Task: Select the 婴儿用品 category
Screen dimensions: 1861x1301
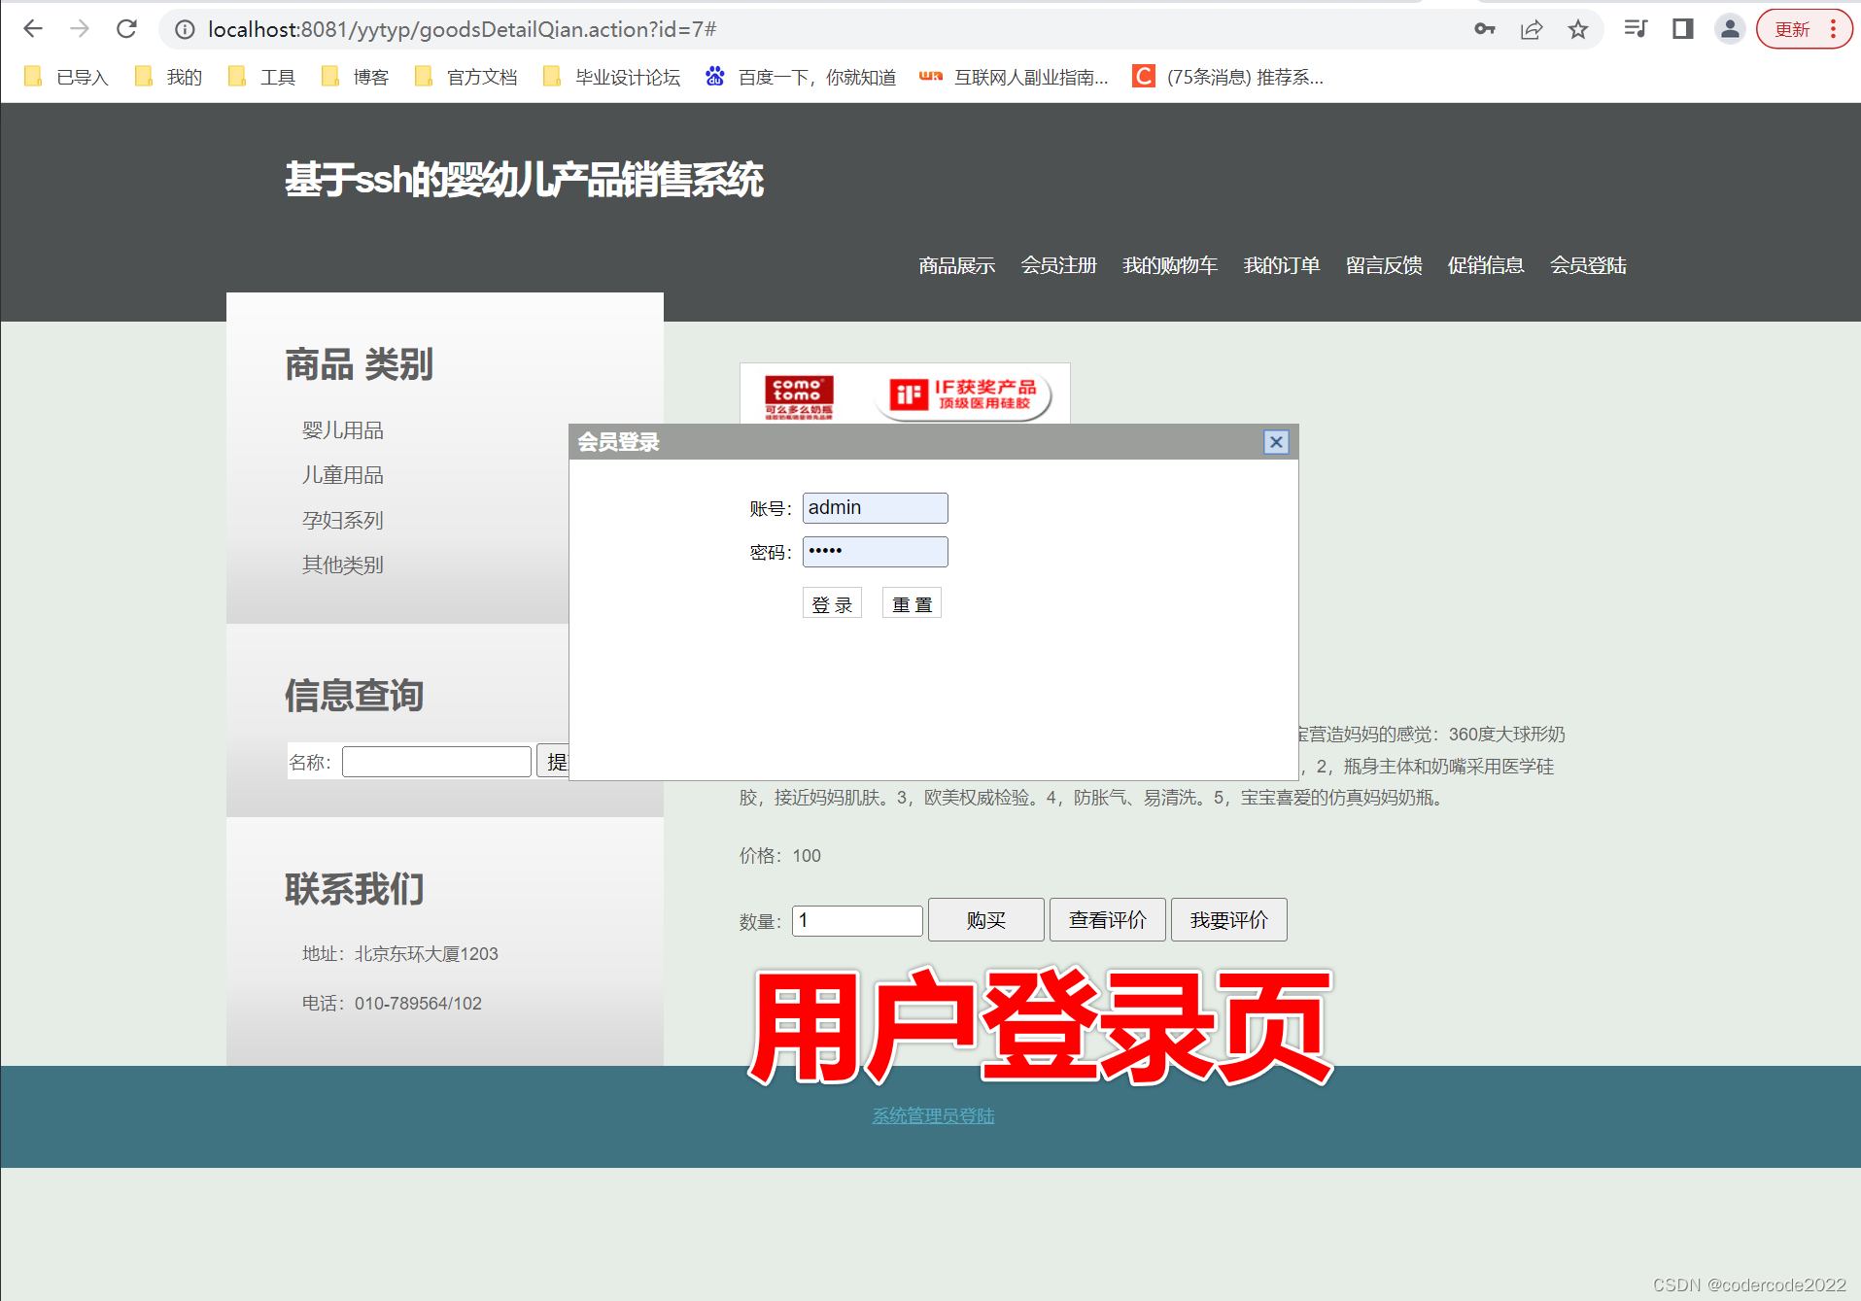Action: pos(342,429)
